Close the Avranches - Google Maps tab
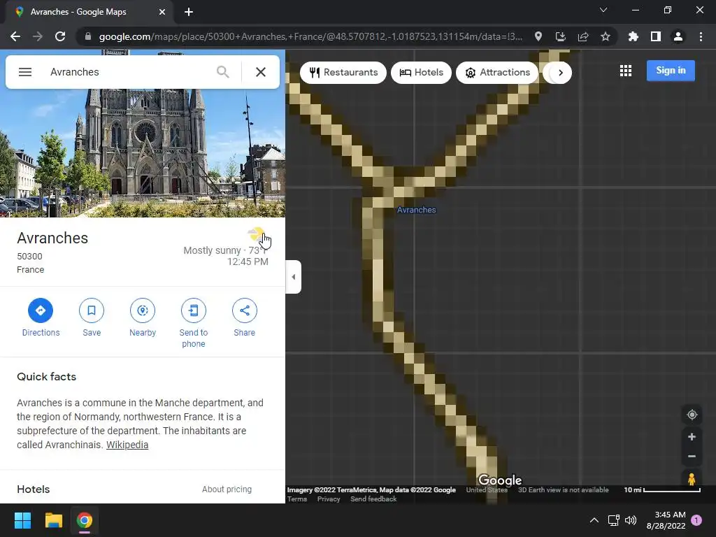Image resolution: width=716 pixels, height=537 pixels. pyautogui.click(x=162, y=12)
